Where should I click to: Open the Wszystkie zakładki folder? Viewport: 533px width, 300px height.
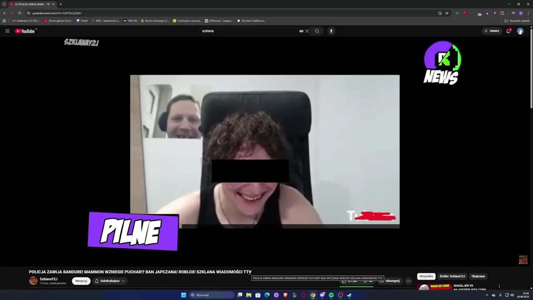[x=517, y=20]
